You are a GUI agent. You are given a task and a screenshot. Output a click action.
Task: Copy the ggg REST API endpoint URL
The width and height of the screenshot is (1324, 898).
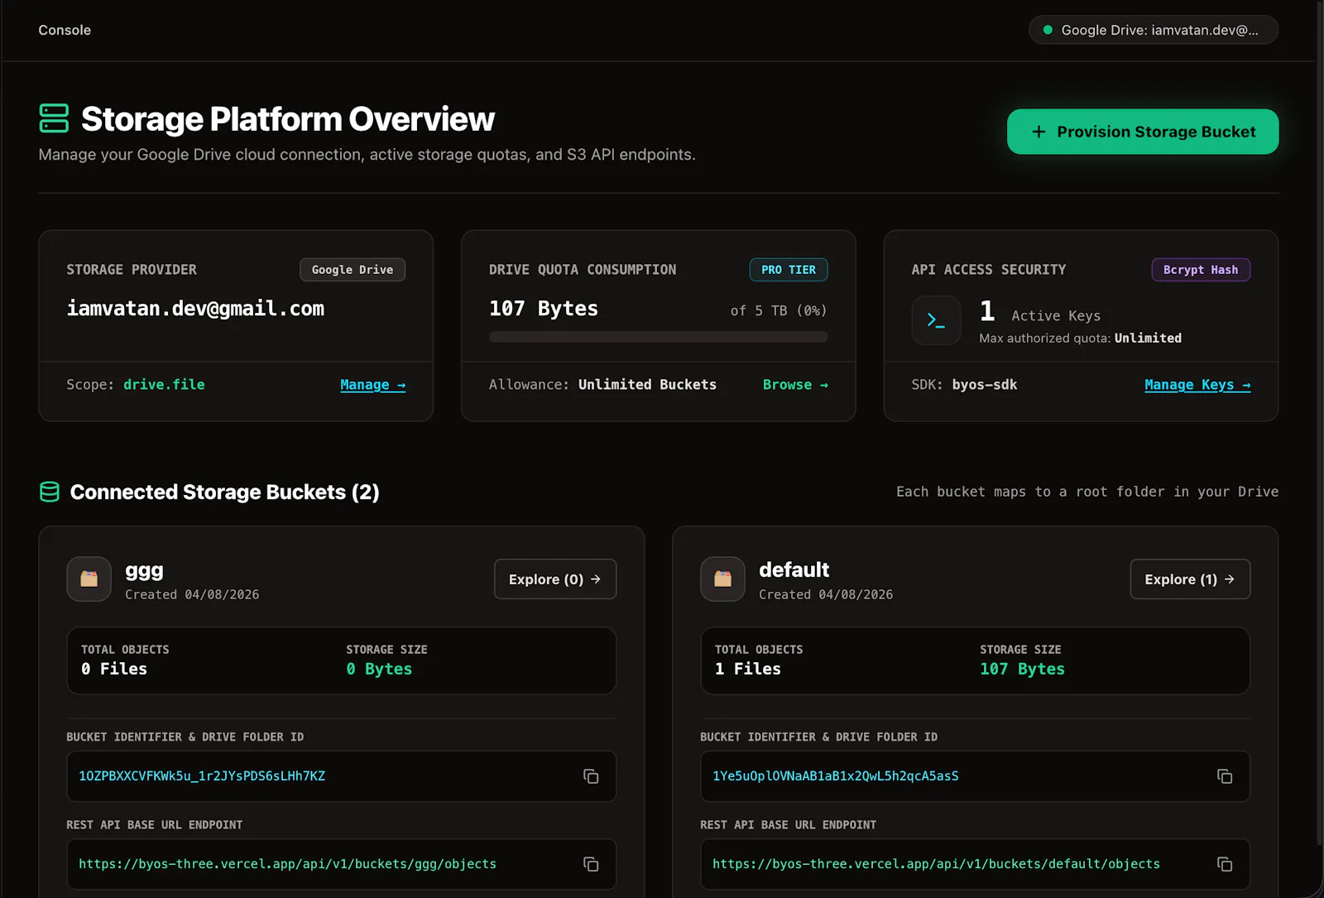(x=591, y=864)
